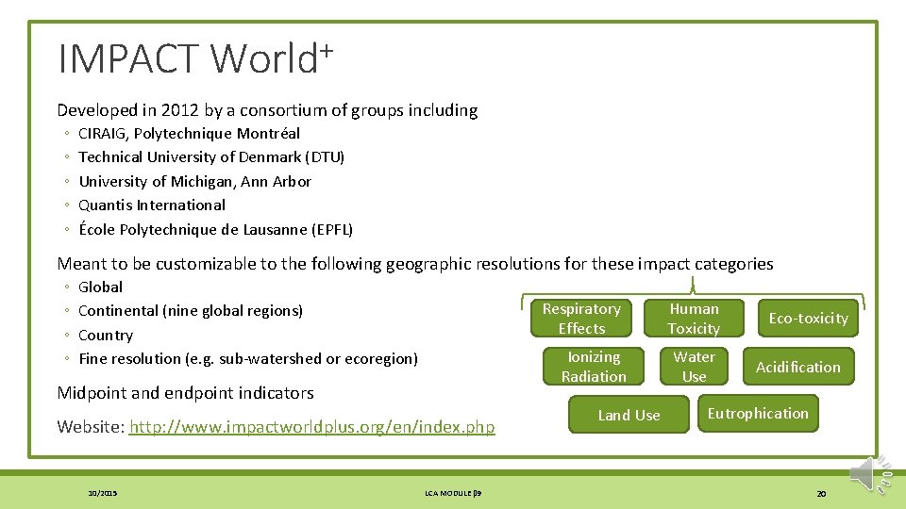Click 'Technical University of Denmark (DTU)' bullet
The width and height of the screenshot is (906, 509).
(x=211, y=157)
